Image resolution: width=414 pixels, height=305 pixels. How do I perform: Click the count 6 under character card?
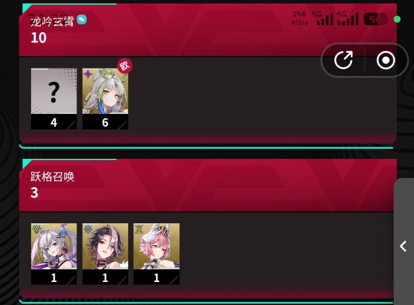[105, 123]
